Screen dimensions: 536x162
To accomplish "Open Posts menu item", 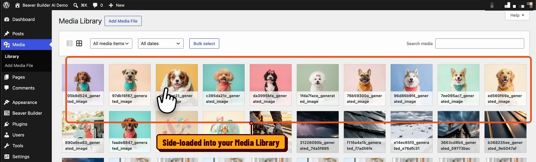I will click(x=18, y=33).
